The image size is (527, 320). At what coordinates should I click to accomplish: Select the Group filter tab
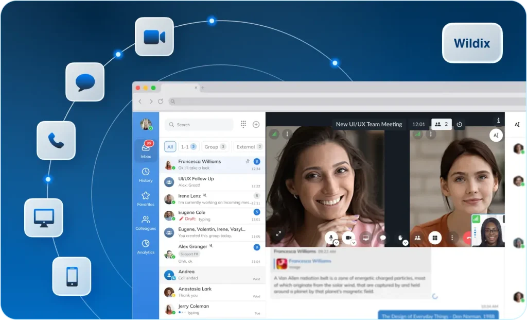[x=215, y=147]
